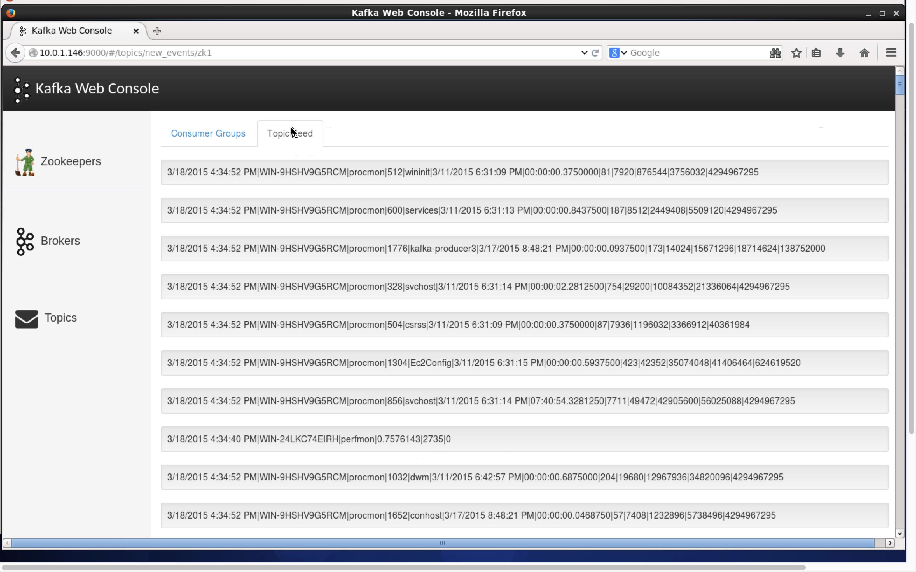The image size is (916, 572).
Task: Select the svchost 856 message row
Action: (524, 401)
